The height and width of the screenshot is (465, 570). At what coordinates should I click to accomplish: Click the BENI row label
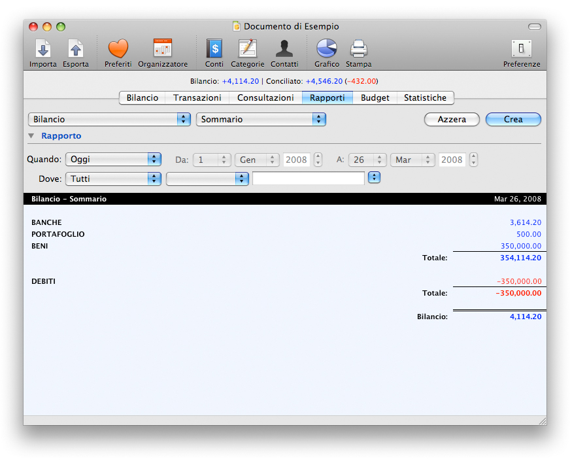[40, 246]
